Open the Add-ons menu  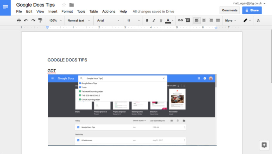tap(108, 11)
